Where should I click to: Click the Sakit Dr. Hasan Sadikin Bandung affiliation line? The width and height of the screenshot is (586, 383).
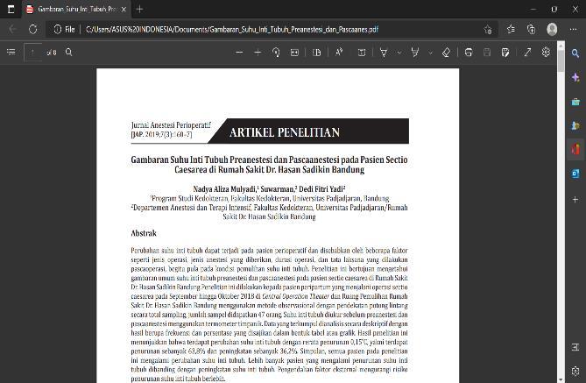coord(269,216)
